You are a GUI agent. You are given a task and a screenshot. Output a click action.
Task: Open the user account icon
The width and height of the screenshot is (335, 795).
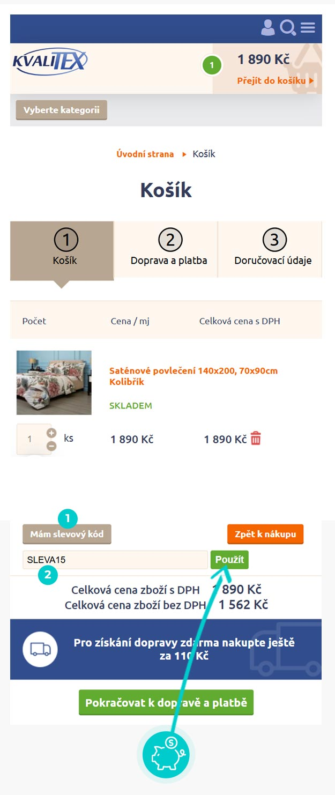(x=267, y=27)
